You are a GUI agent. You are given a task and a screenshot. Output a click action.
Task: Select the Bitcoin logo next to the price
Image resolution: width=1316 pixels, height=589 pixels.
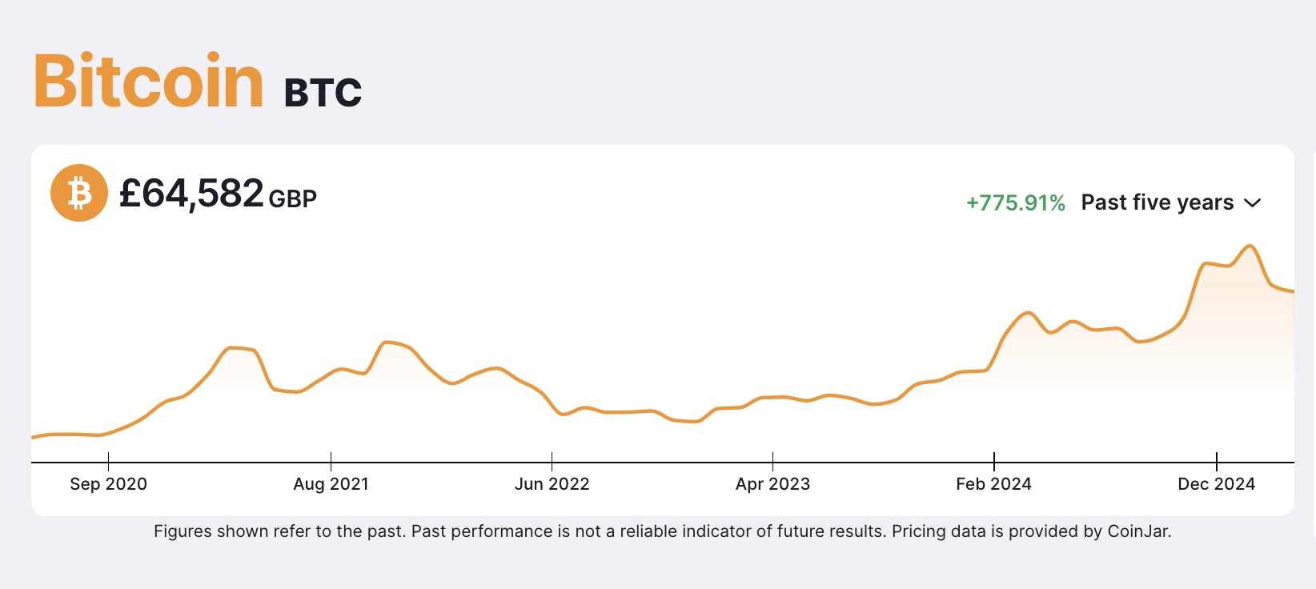pyautogui.click(x=78, y=192)
